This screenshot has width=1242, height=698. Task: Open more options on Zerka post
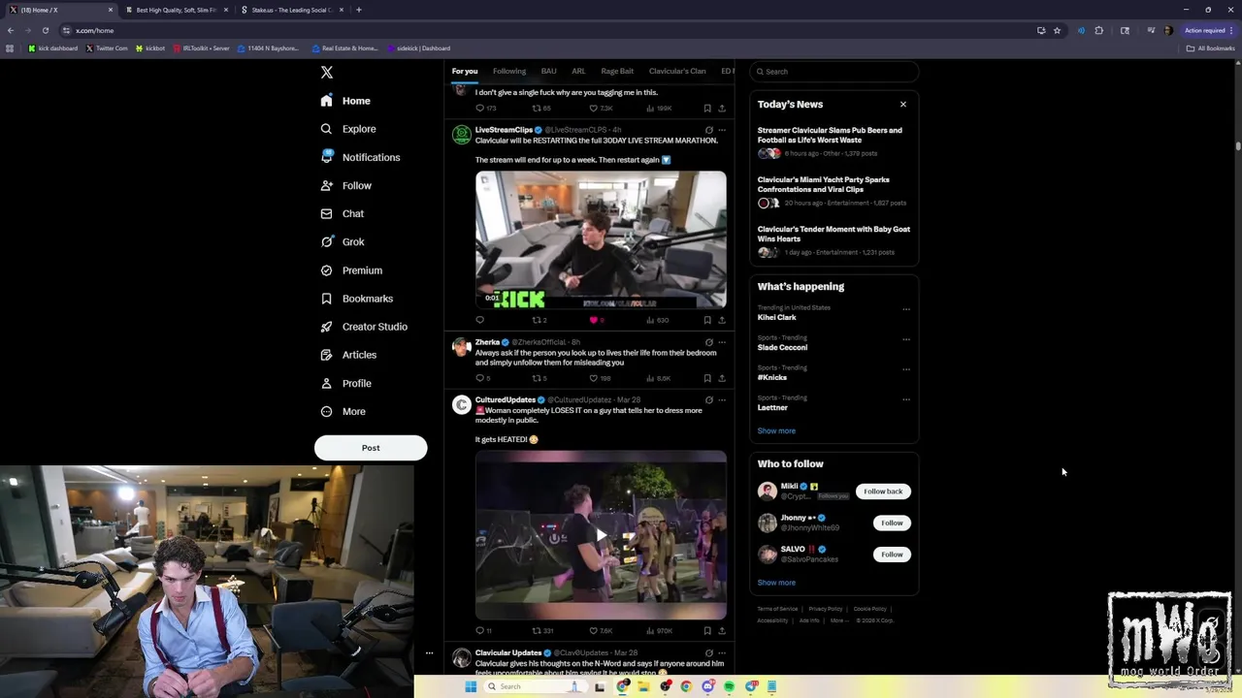(x=721, y=342)
